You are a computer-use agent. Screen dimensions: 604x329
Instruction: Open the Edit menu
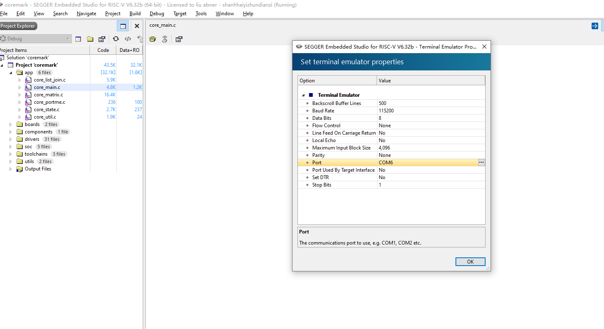click(21, 14)
